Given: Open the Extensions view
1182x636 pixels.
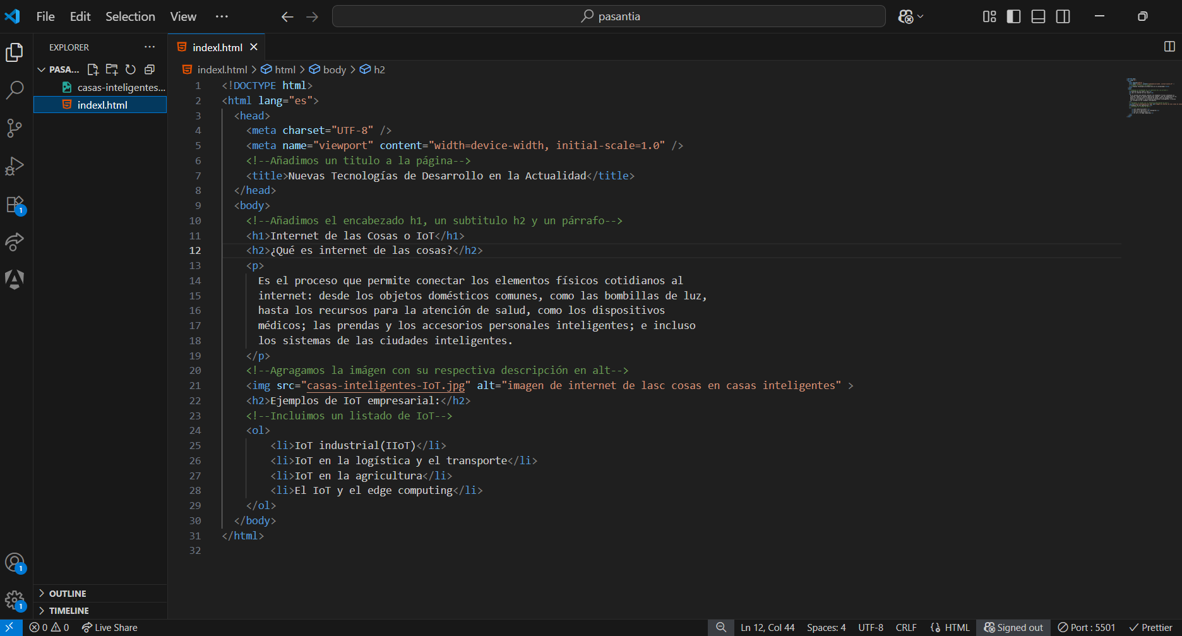Looking at the screenshot, I should point(15,205).
